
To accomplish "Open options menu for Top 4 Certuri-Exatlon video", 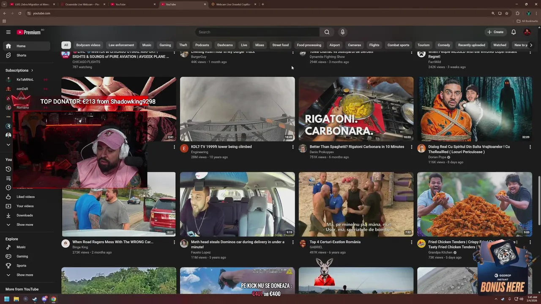I will pos(411,242).
